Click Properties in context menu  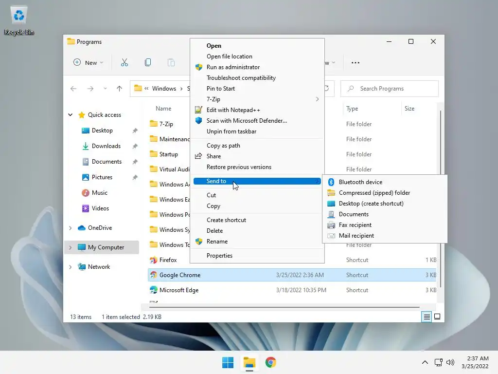[257, 256]
